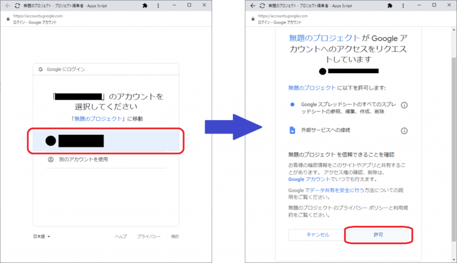Open extensions puzzle icon in right window

(x=390, y=6)
